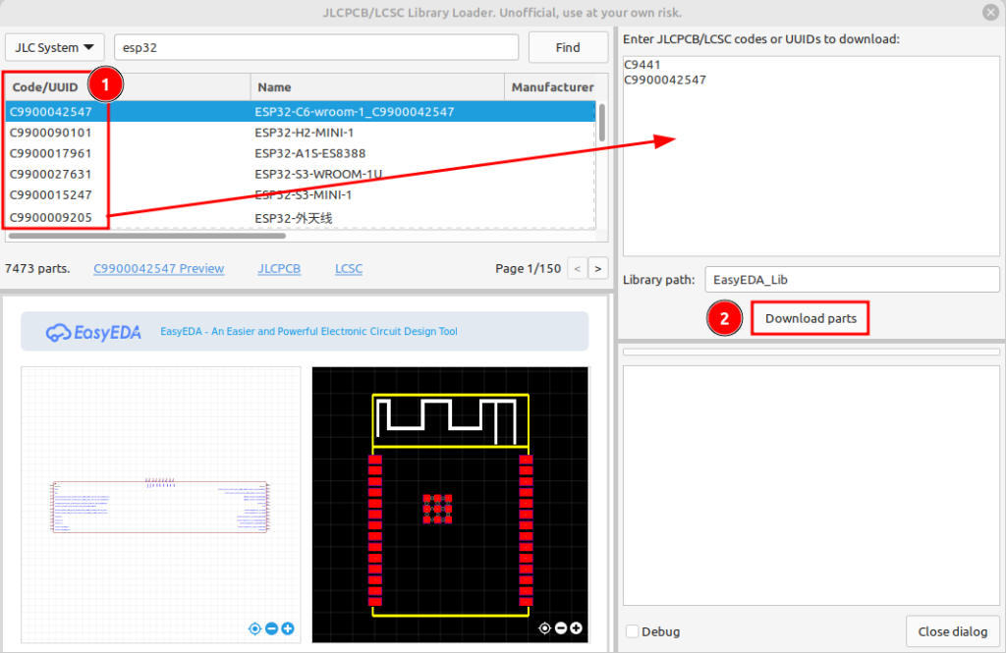Click the download log output area

click(x=810, y=486)
